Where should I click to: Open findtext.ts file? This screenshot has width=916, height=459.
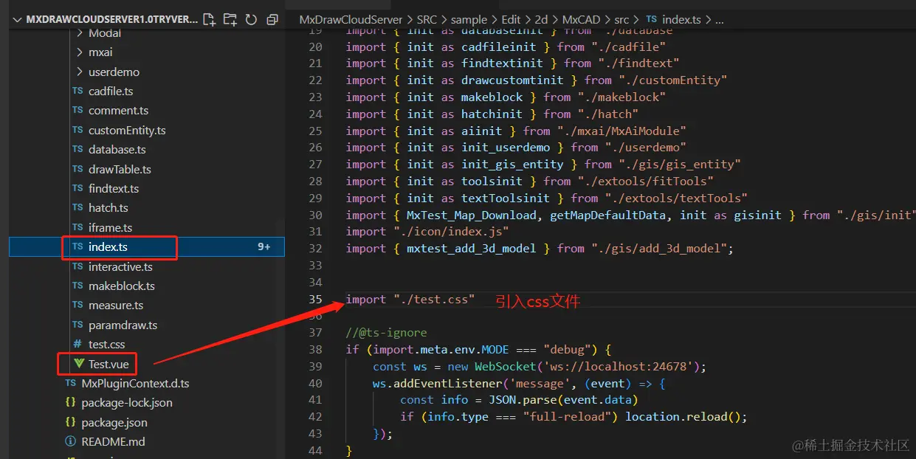point(114,188)
